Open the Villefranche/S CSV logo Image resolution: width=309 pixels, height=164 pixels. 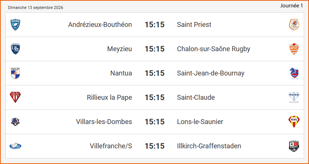pyautogui.click(x=15, y=146)
